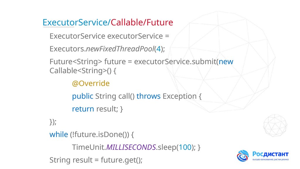Screen dimensions: 300x169
Task: Click the Росдистант brand name text
Action: (270, 154)
